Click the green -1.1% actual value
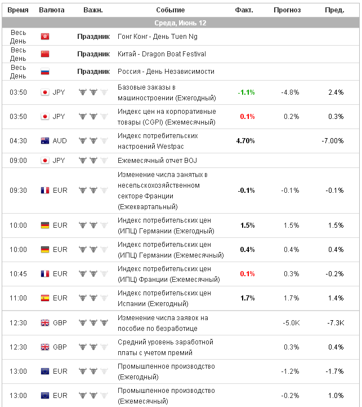 tap(246, 92)
